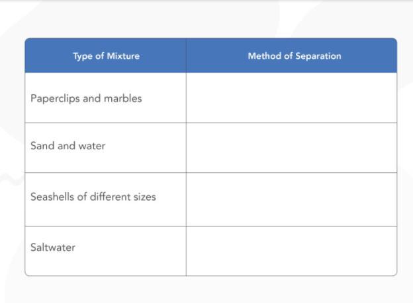Click the word 'marbles' in first row
The width and height of the screenshot is (413, 303).
click(x=122, y=98)
